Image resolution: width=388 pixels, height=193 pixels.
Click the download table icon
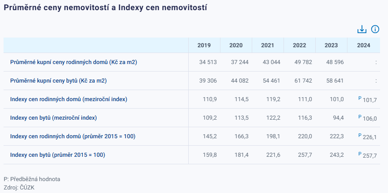[362, 29]
